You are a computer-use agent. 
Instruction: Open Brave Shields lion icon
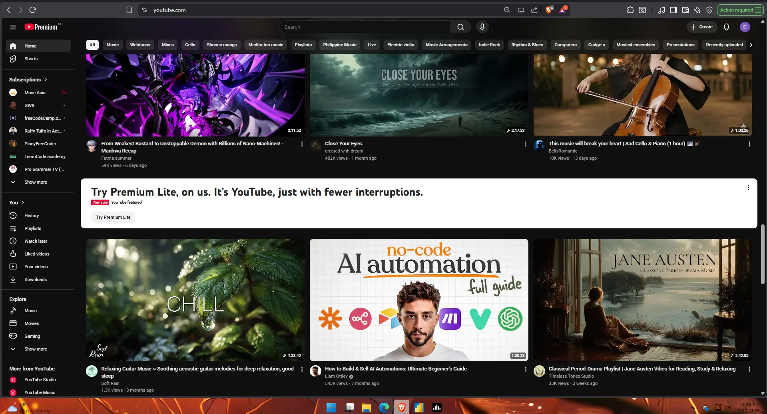point(549,10)
